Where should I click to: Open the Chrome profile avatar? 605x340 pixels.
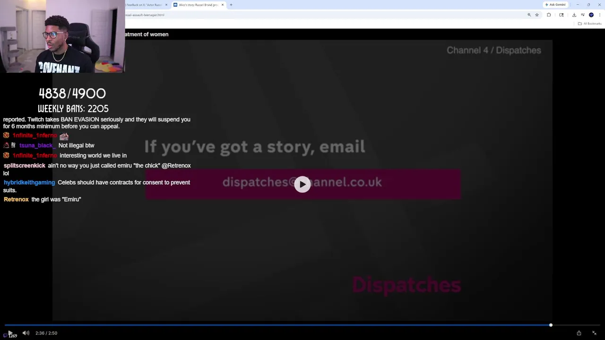(x=591, y=15)
